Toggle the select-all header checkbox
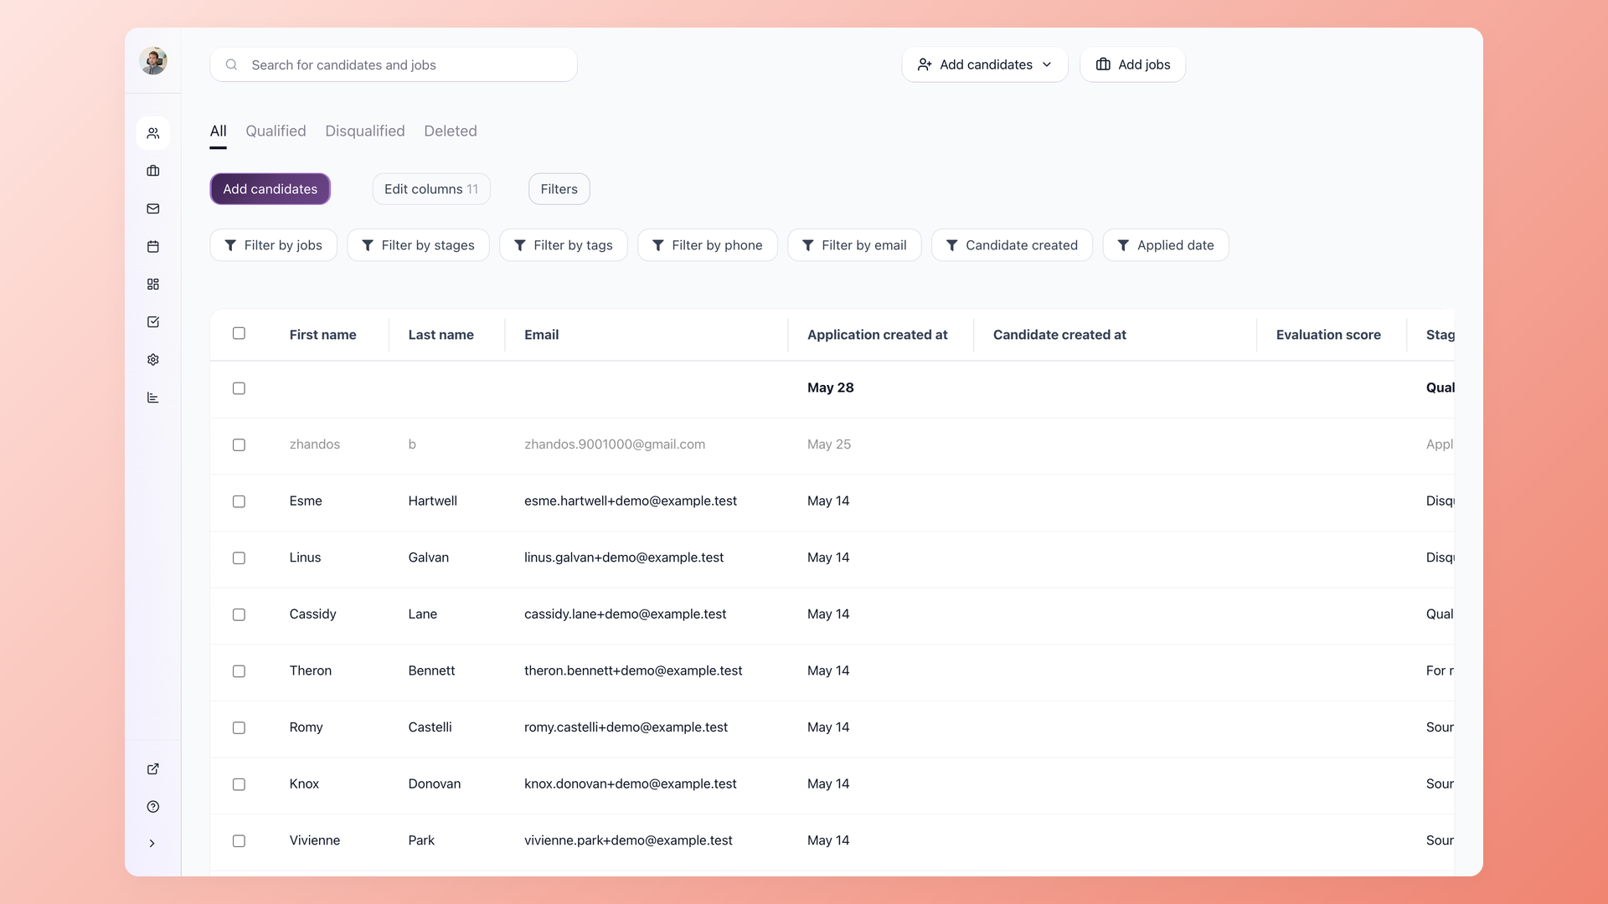 coord(239,333)
